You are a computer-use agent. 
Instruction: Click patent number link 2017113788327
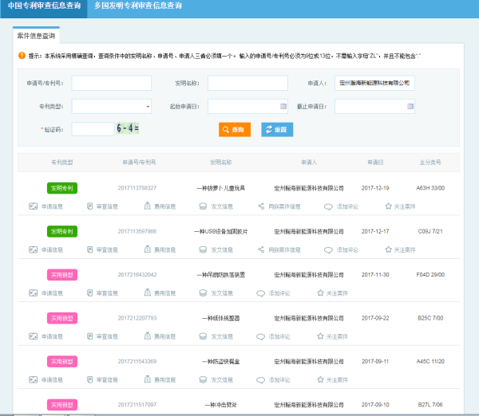[x=137, y=188]
